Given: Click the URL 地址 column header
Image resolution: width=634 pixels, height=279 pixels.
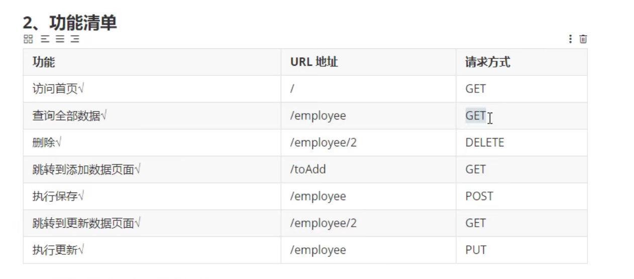Looking at the screenshot, I should (x=368, y=62).
